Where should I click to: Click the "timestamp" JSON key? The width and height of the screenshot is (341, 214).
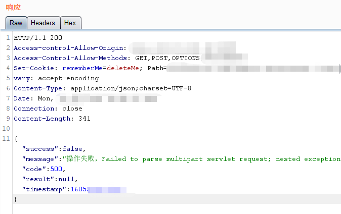click(44, 189)
